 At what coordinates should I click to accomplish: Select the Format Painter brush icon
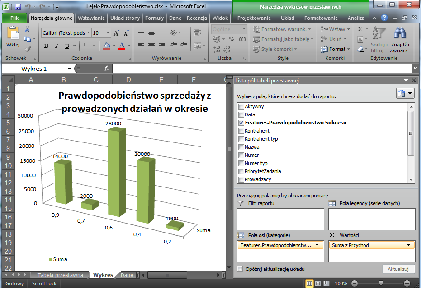(x=28, y=49)
